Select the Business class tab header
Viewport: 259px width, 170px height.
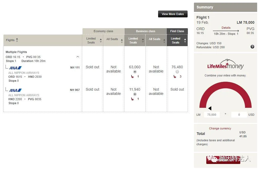(145, 31)
